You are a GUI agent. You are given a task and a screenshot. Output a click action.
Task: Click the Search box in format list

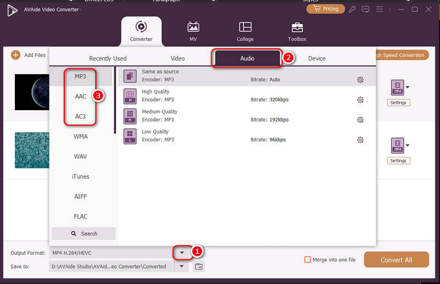(x=84, y=233)
